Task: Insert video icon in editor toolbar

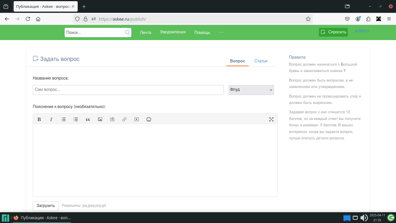Action: click(x=137, y=119)
